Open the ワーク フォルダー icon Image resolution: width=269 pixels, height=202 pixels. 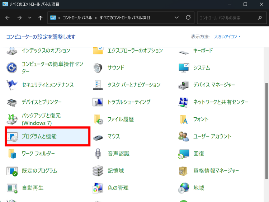click(x=12, y=154)
